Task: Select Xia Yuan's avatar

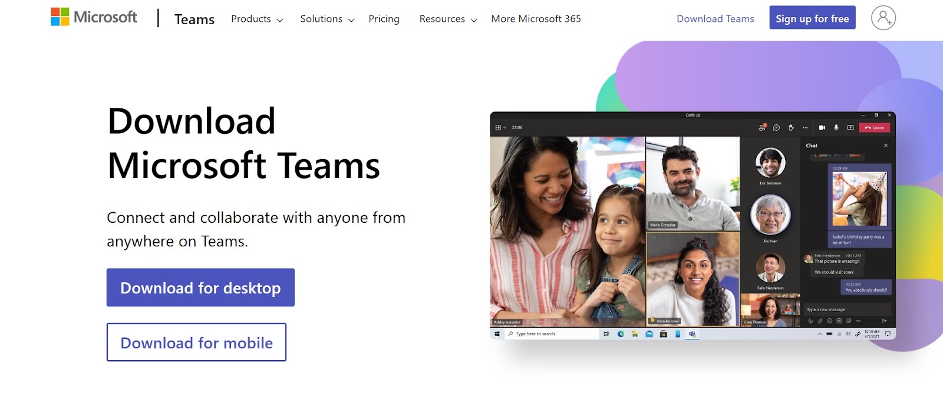Action: [770, 215]
